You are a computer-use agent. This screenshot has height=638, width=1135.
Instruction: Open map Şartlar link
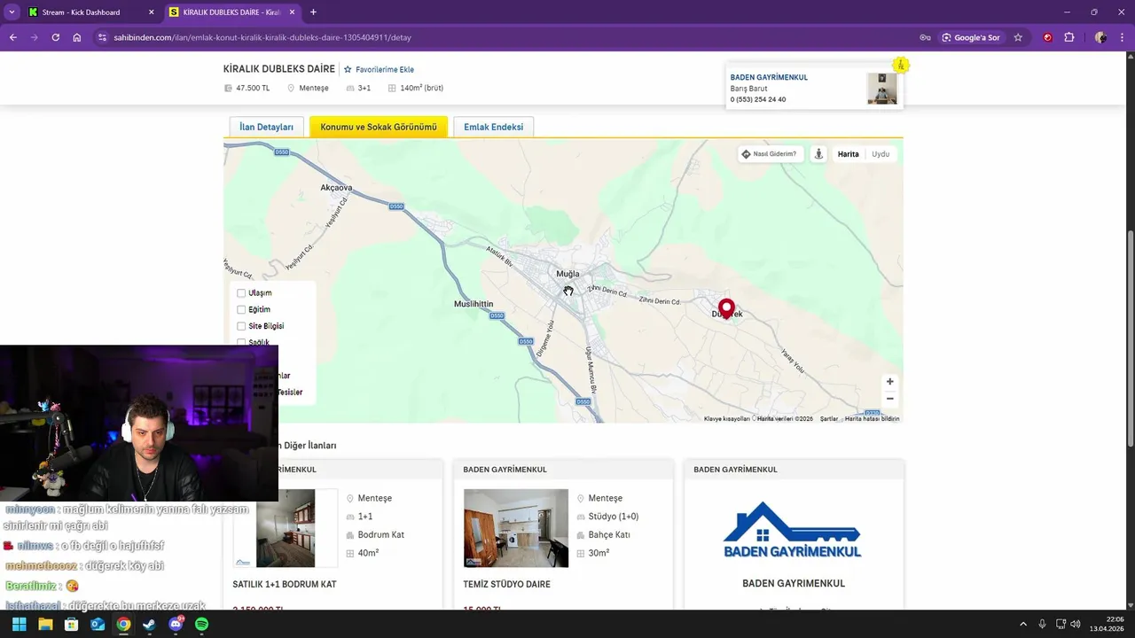pos(829,419)
